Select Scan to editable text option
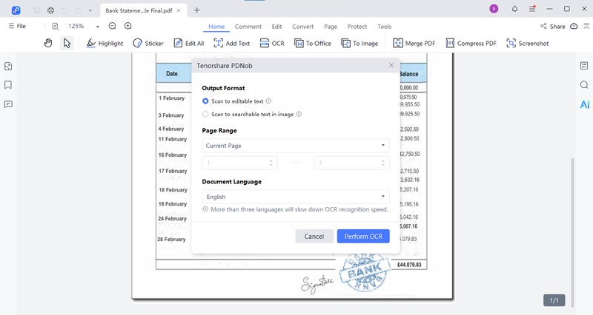The height and width of the screenshot is (315, 593). [206, 101]
